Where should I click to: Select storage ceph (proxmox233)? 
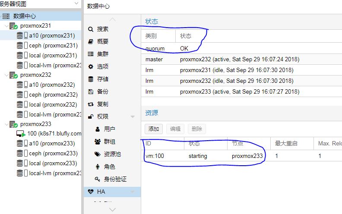point(53,154)
